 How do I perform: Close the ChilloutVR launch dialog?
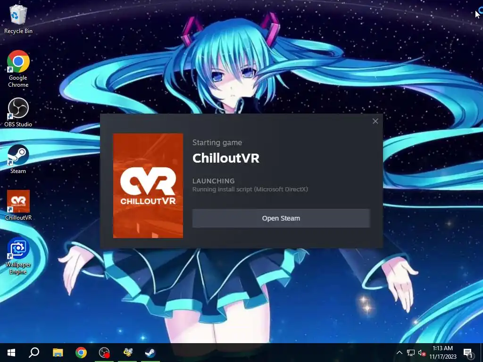coord(375,121)
